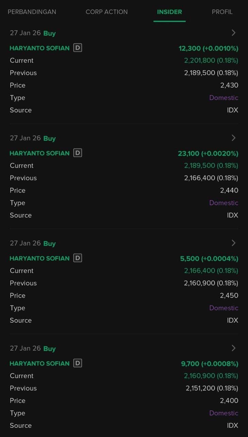The image size is (248, 437).
Task: Tap the D badge on the 12,300 share entry
Action: click(x=78, y=48)
